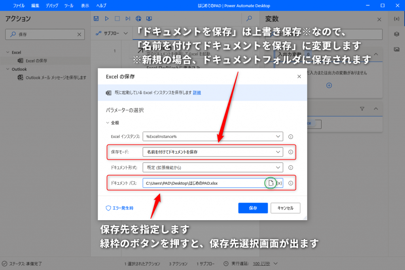The height and width of the screenshot is (270, 405).
Task: Open the Images sidebar icon
Action: click(x=396, y=49)
